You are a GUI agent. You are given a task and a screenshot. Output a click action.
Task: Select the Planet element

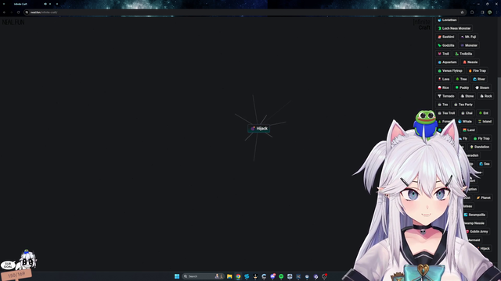click(x=484, y=197)
